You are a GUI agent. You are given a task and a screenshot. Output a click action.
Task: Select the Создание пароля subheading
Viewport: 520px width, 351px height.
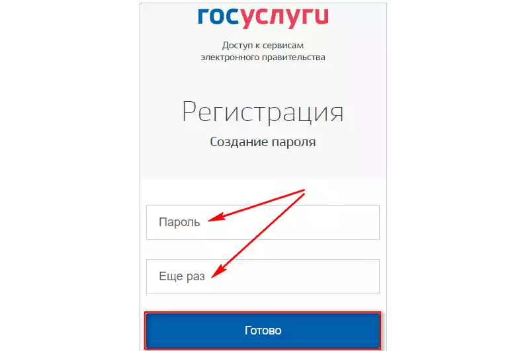(x=263, y=142)
